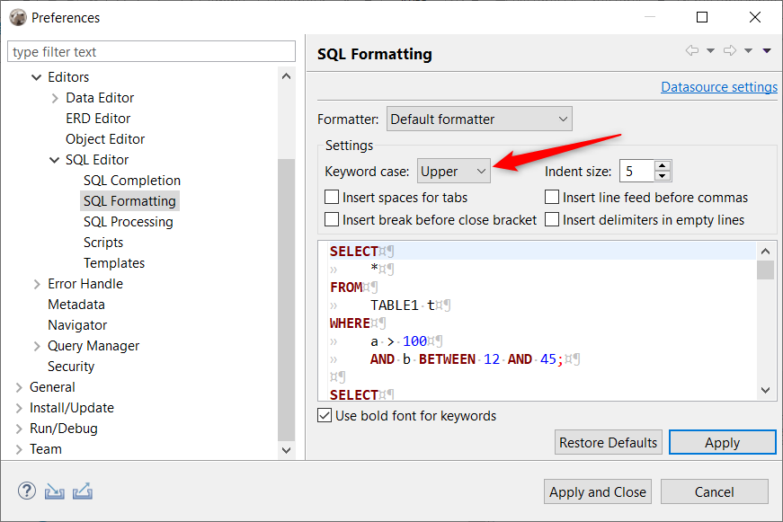This screenshot has height=522, width=783.
Task: Decrease indent size with down arrow
Action: 663,176
